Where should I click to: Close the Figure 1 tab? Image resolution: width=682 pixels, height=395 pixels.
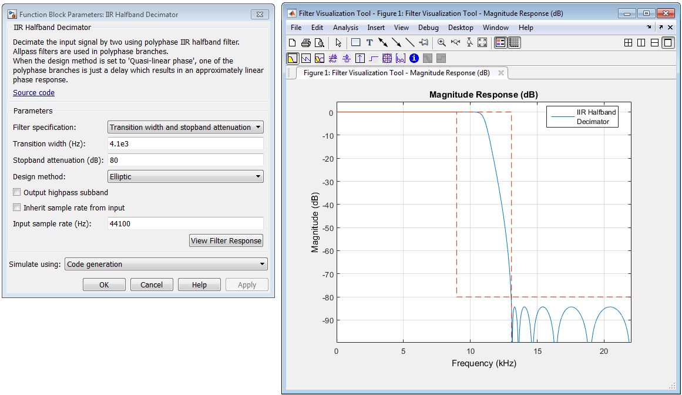(x=501, y=73)
